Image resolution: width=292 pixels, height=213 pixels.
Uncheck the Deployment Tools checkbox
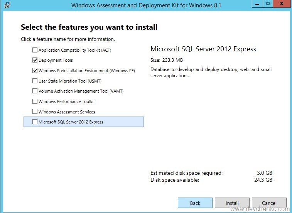[x=35, y=60]
